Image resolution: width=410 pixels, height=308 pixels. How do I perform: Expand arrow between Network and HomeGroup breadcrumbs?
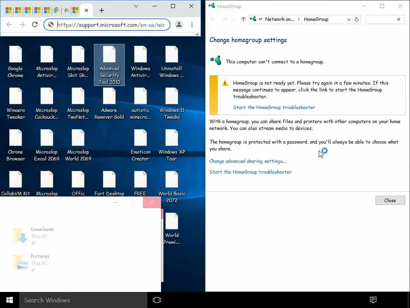click(x=299, y=19)
